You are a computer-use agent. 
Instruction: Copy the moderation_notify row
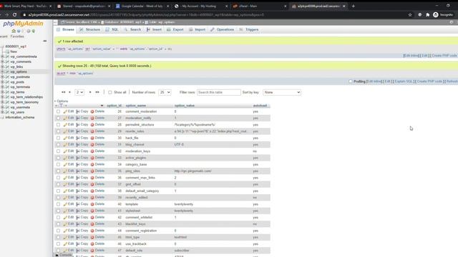click(x=82, y=118)
